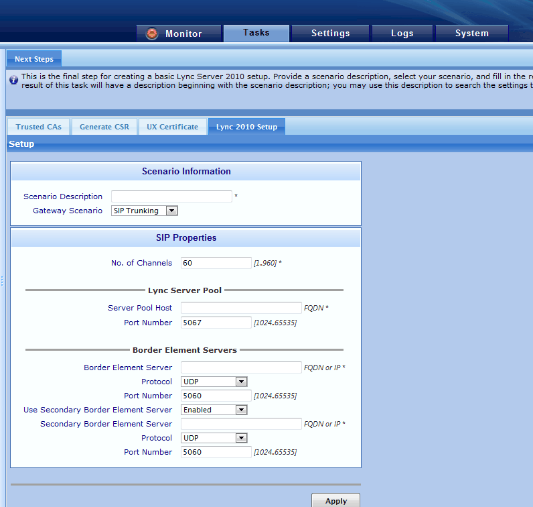Image resolution: width=533 pixels, height=507 pixels.
Task: Click the left sidebar grip handle
Action: pyautogui.click(x=2, y=281)
